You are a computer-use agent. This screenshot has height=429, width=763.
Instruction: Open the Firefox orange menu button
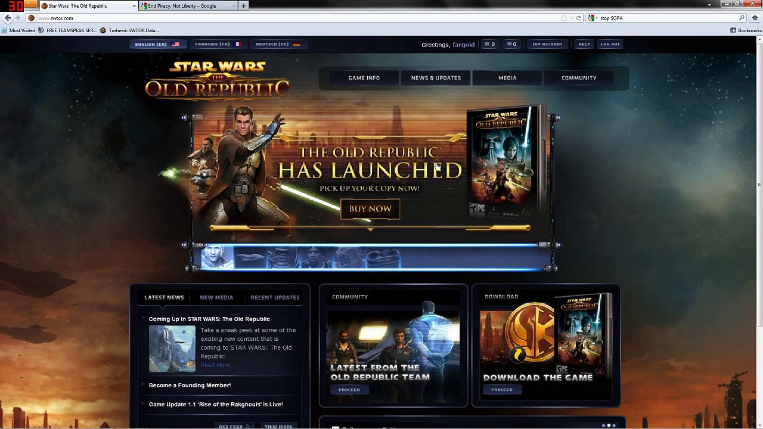click(30, 5)
